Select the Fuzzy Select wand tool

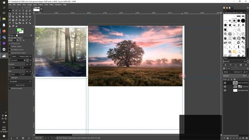(20, 10)
